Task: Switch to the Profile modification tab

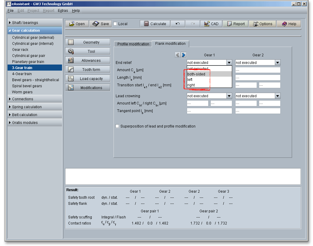Action: click(133, 44)
